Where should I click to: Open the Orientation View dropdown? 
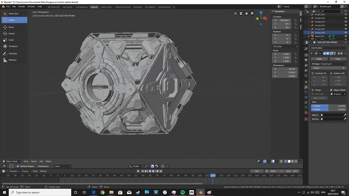coord(63,166)
